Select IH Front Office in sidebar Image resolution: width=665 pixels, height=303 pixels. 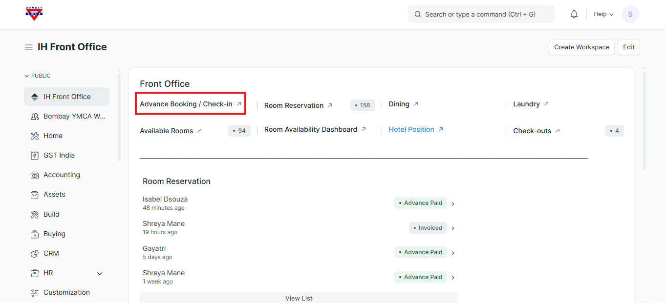[67, 97]
